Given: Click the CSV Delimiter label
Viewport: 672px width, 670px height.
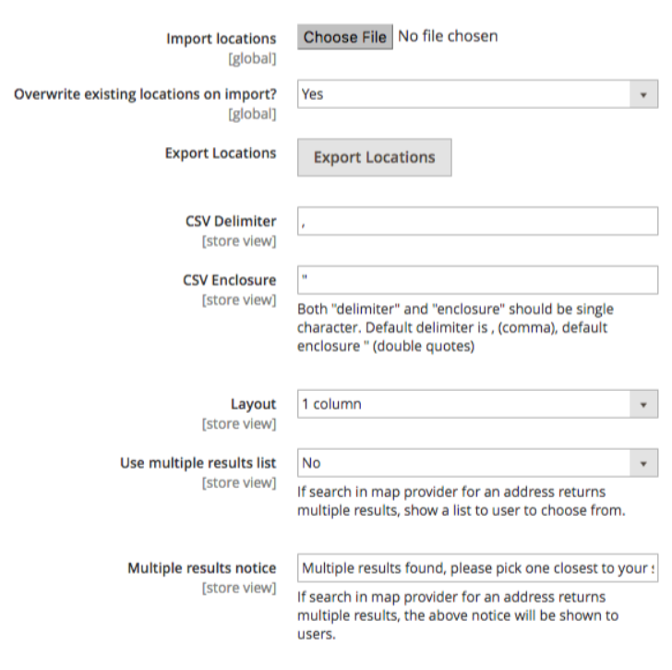Looking at the screenshot, I should pyautogui.click(x=231, y=222).
